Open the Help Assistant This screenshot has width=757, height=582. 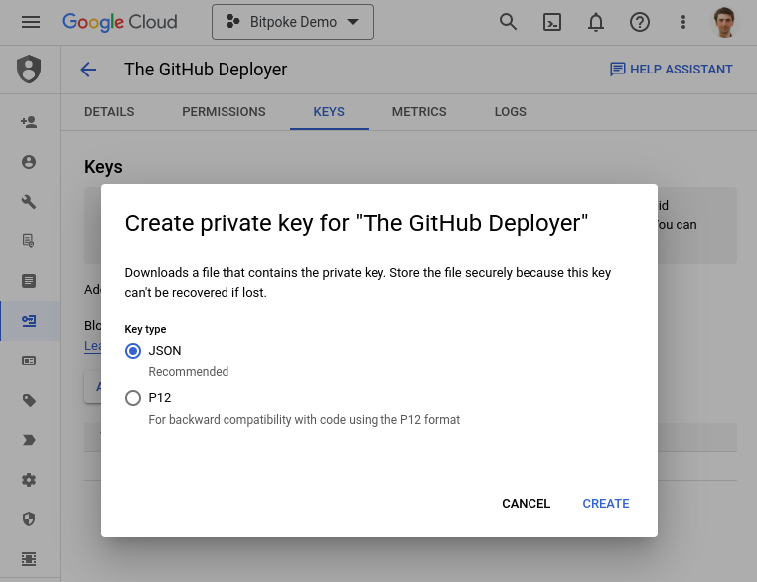[671, 70]
